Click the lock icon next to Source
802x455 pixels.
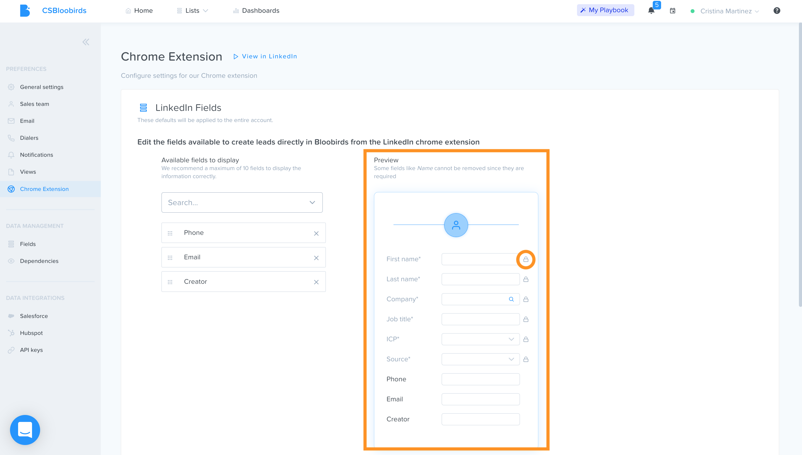pos(525,359)
